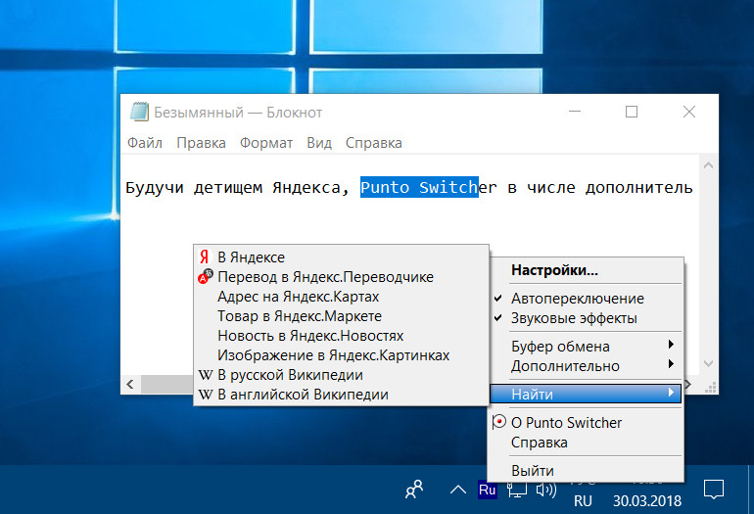The height and width of the screenshot is (514, 754).
Task: Search В английской Википедии
Action: point(341,395)
